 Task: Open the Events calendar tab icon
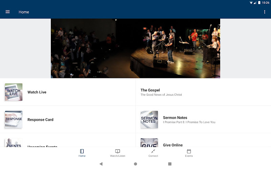pos(189,151)
